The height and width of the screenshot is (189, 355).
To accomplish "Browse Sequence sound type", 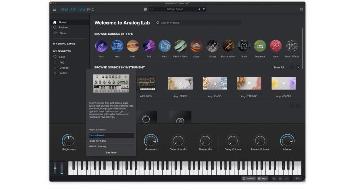I will (x=260, y=46).
